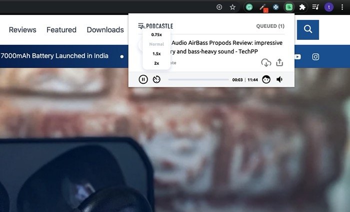Open the article title in the Podcastle popup
Screen dimensions: 350x212
coord(227,47)
